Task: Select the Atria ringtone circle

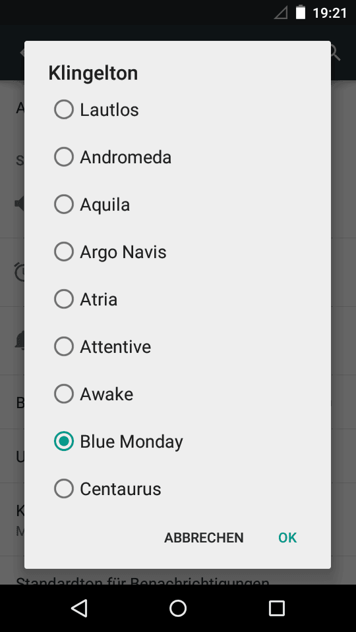Action: pos(64,299)
